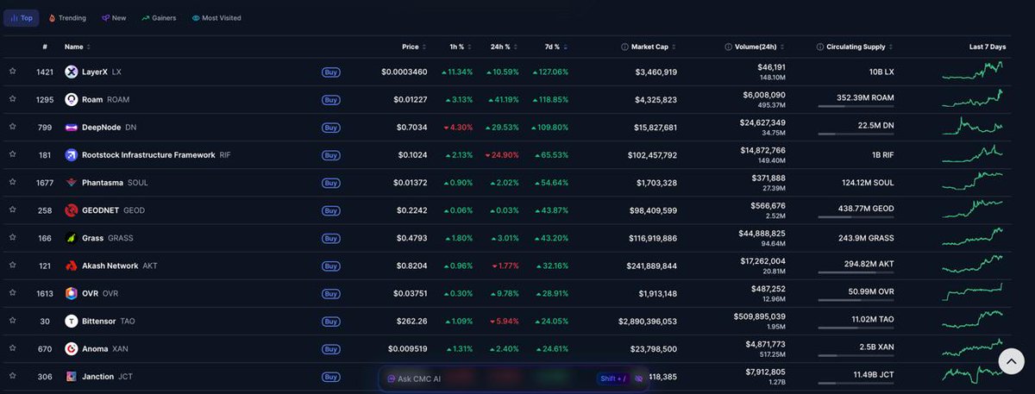Screen dimensions: 1035x394
Task: Click the DeepNode coin logo
Action: (72, 127)
